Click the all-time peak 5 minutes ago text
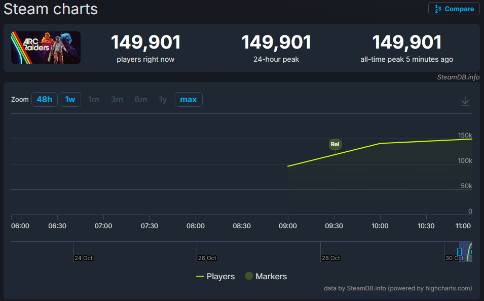 tap(407, 60)
